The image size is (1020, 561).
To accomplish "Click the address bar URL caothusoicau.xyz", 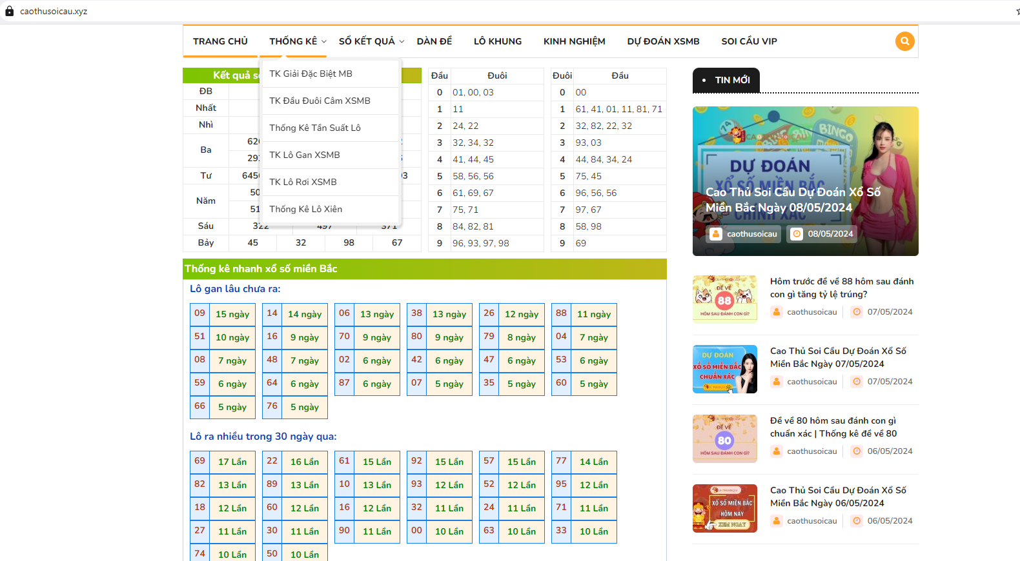I will click(54, 11).
